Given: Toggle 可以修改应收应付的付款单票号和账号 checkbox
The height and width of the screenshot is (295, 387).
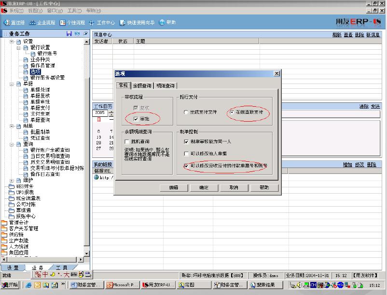Looking at the screenshot, I should 186,166.
